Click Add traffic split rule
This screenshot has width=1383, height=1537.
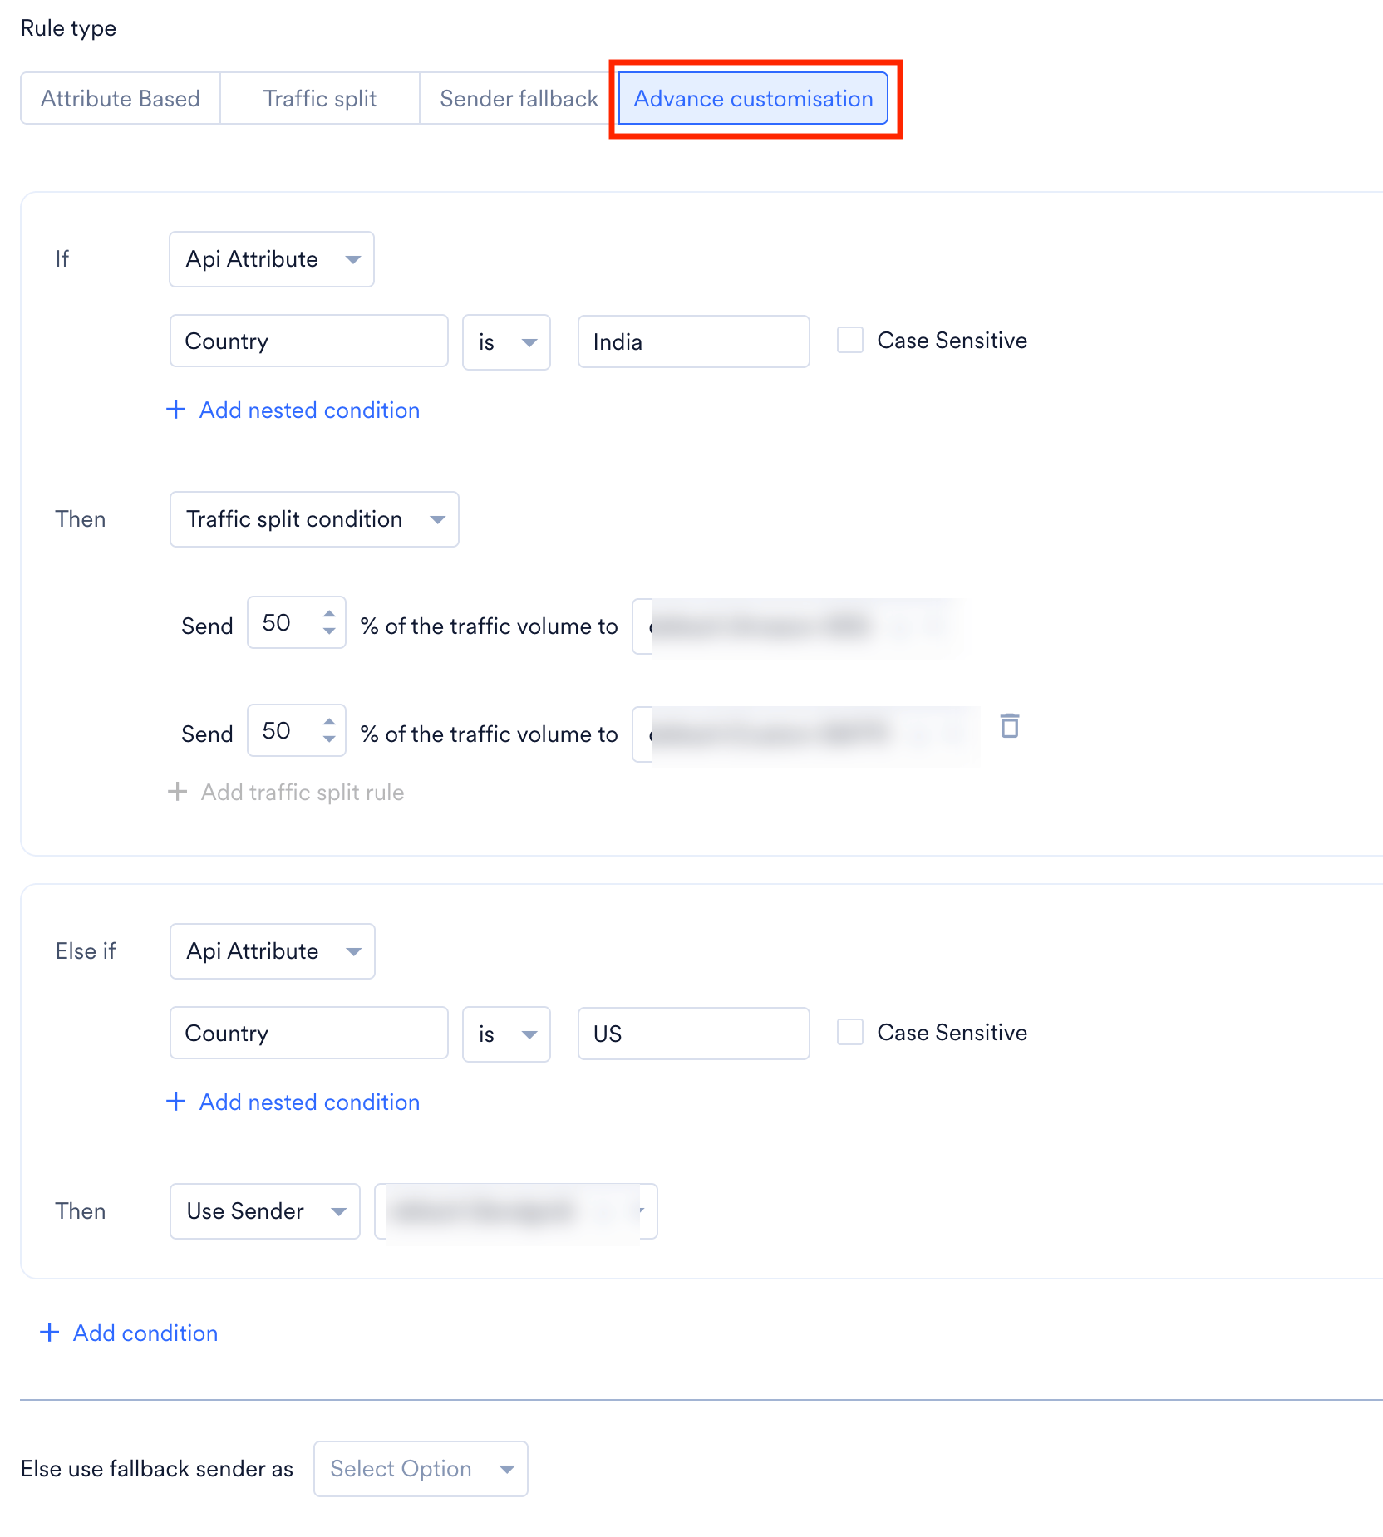(286, 792)
